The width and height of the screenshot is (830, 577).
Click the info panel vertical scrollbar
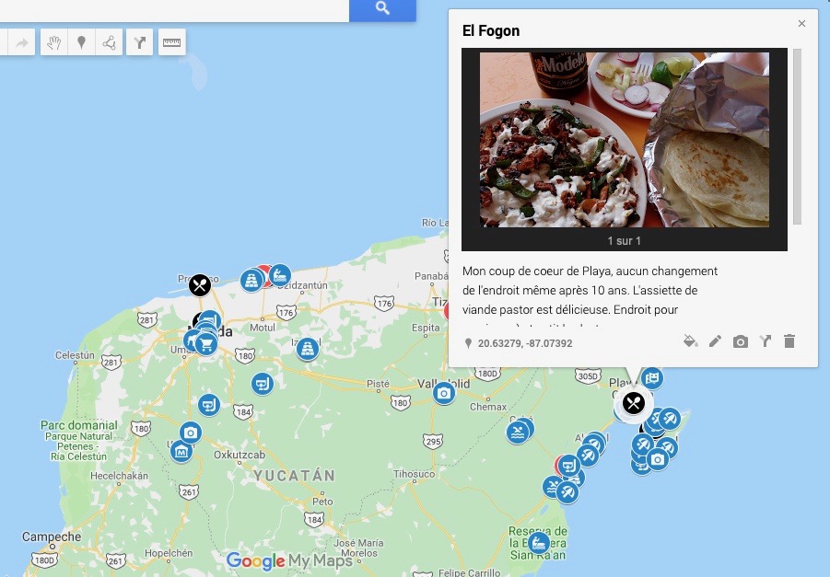pos(797,136)
